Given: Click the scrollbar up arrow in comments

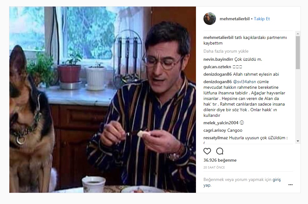Looking at the screenshot, I should tap(298, 34).
